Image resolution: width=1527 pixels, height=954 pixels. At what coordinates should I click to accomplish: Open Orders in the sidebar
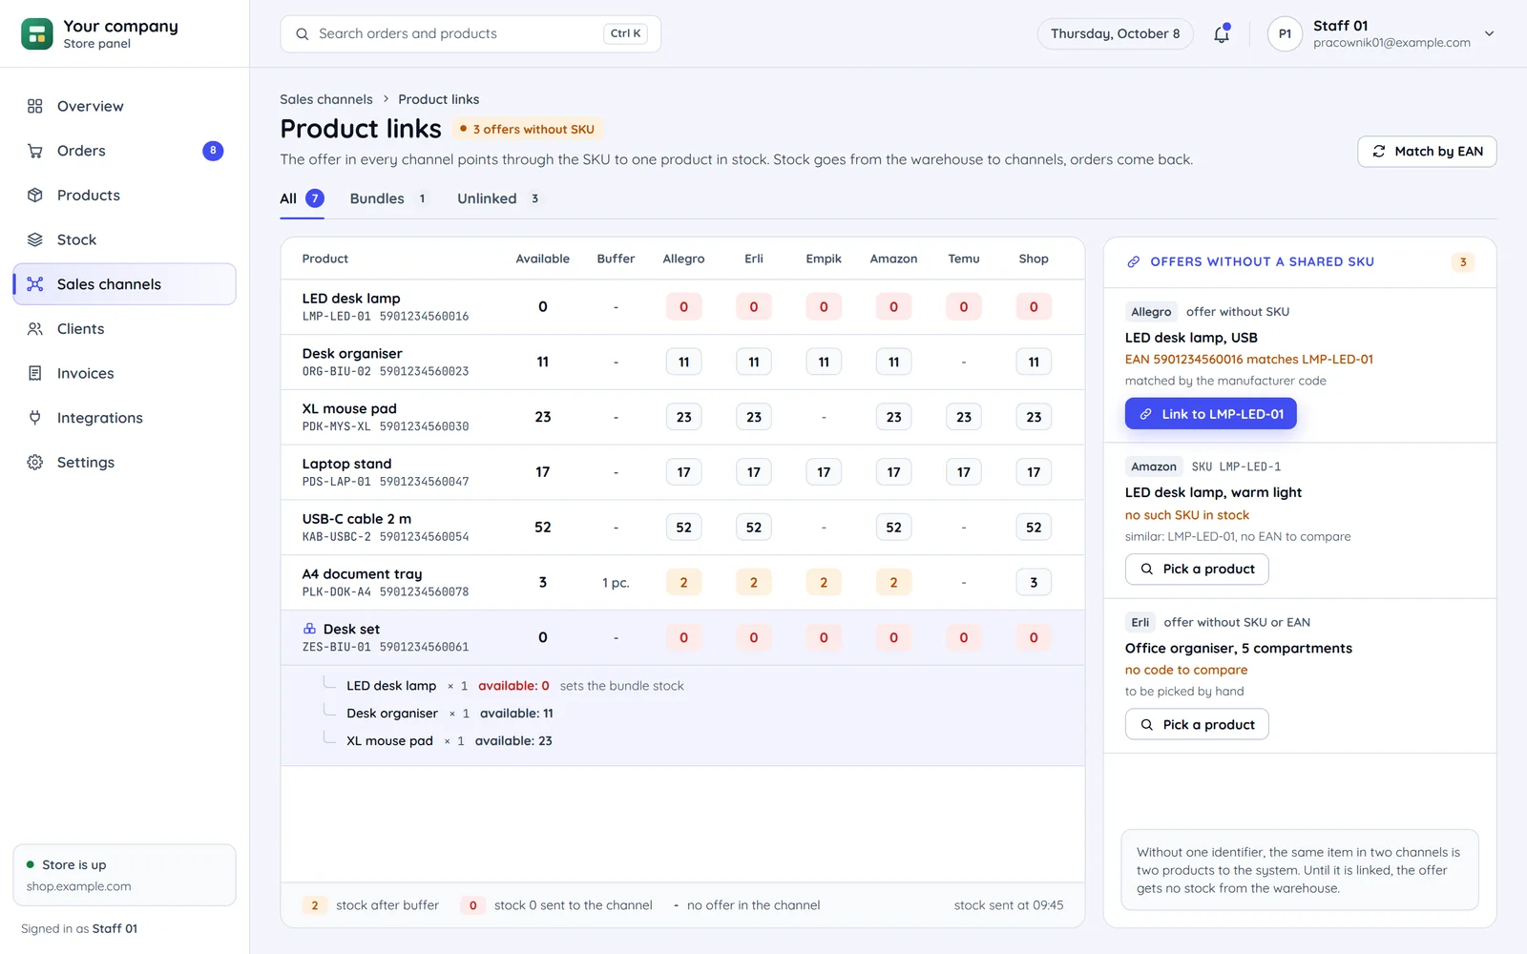(x=124, y=151)
